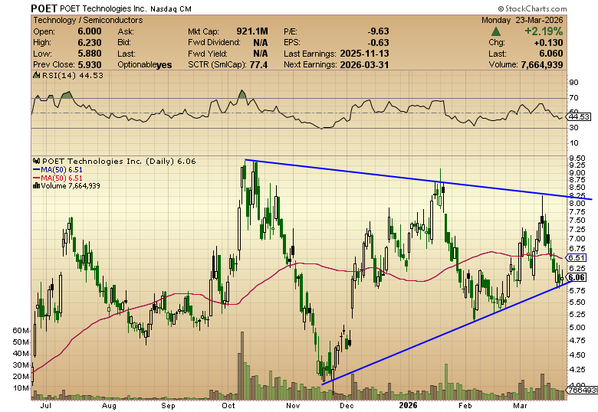Click the Prev Close value 5.930
Image resolution: width=598 pixels, height=412 pixels.
tap(90, 64)
